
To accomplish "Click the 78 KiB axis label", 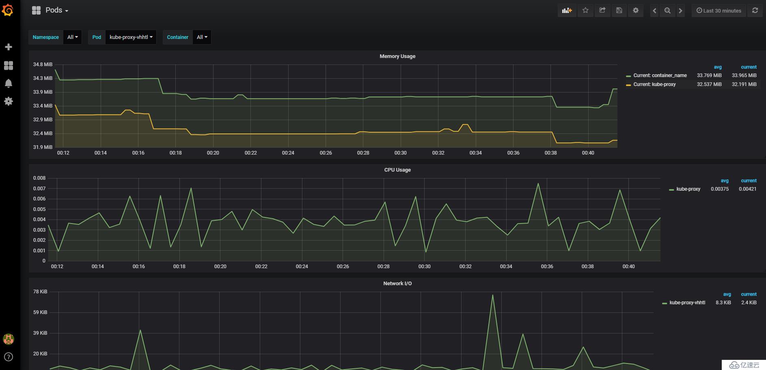I will click(x=40, y=292).
